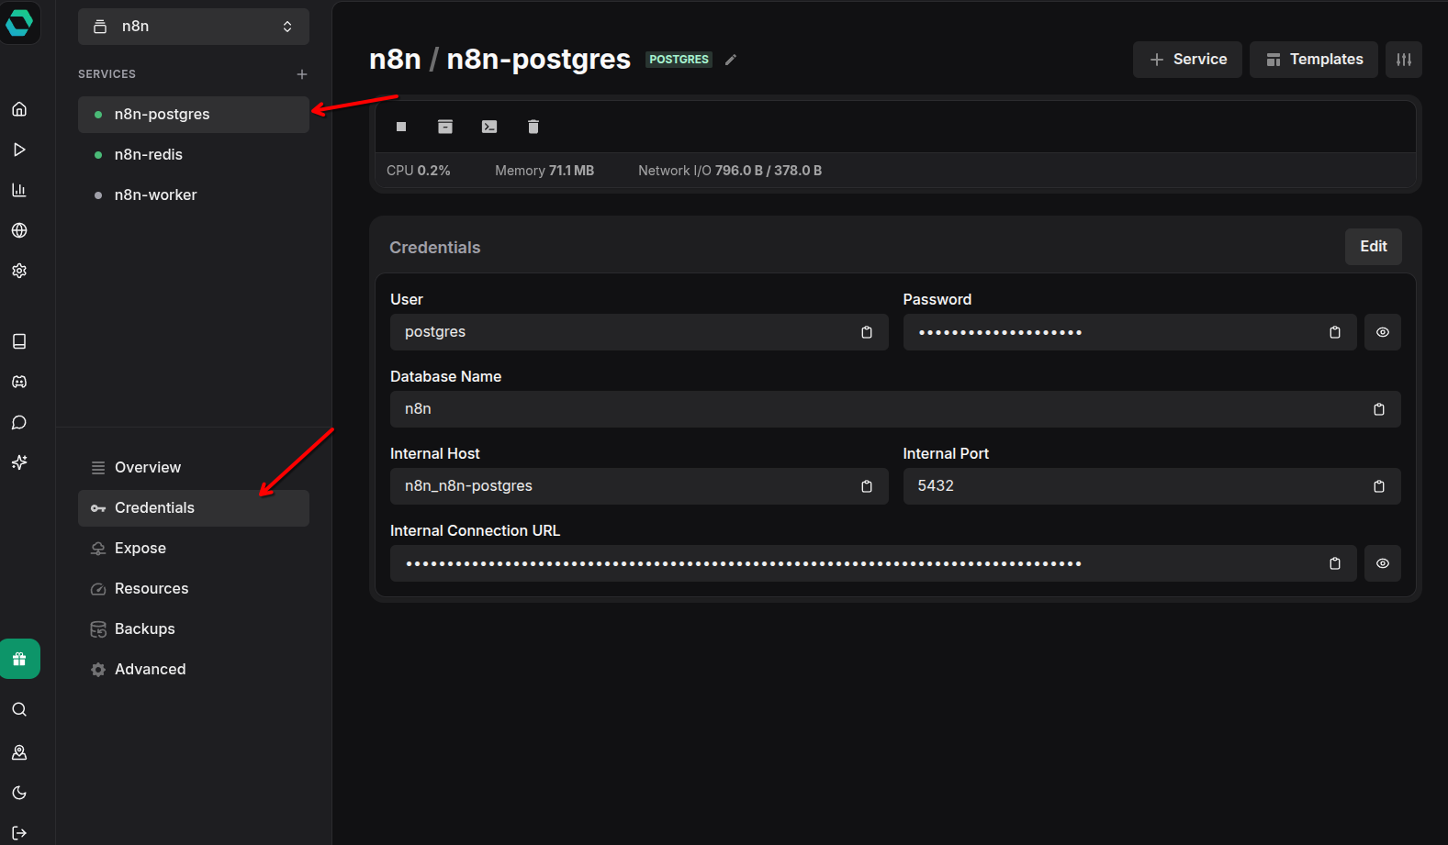1448x845 pixels.
Task: Open the chat feedback icon
Action: (19, 422)
